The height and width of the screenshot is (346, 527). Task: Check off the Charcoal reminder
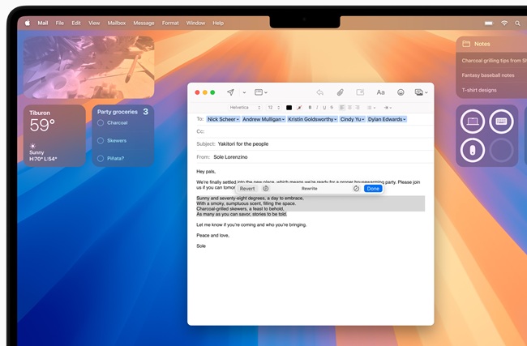point(101,123)
